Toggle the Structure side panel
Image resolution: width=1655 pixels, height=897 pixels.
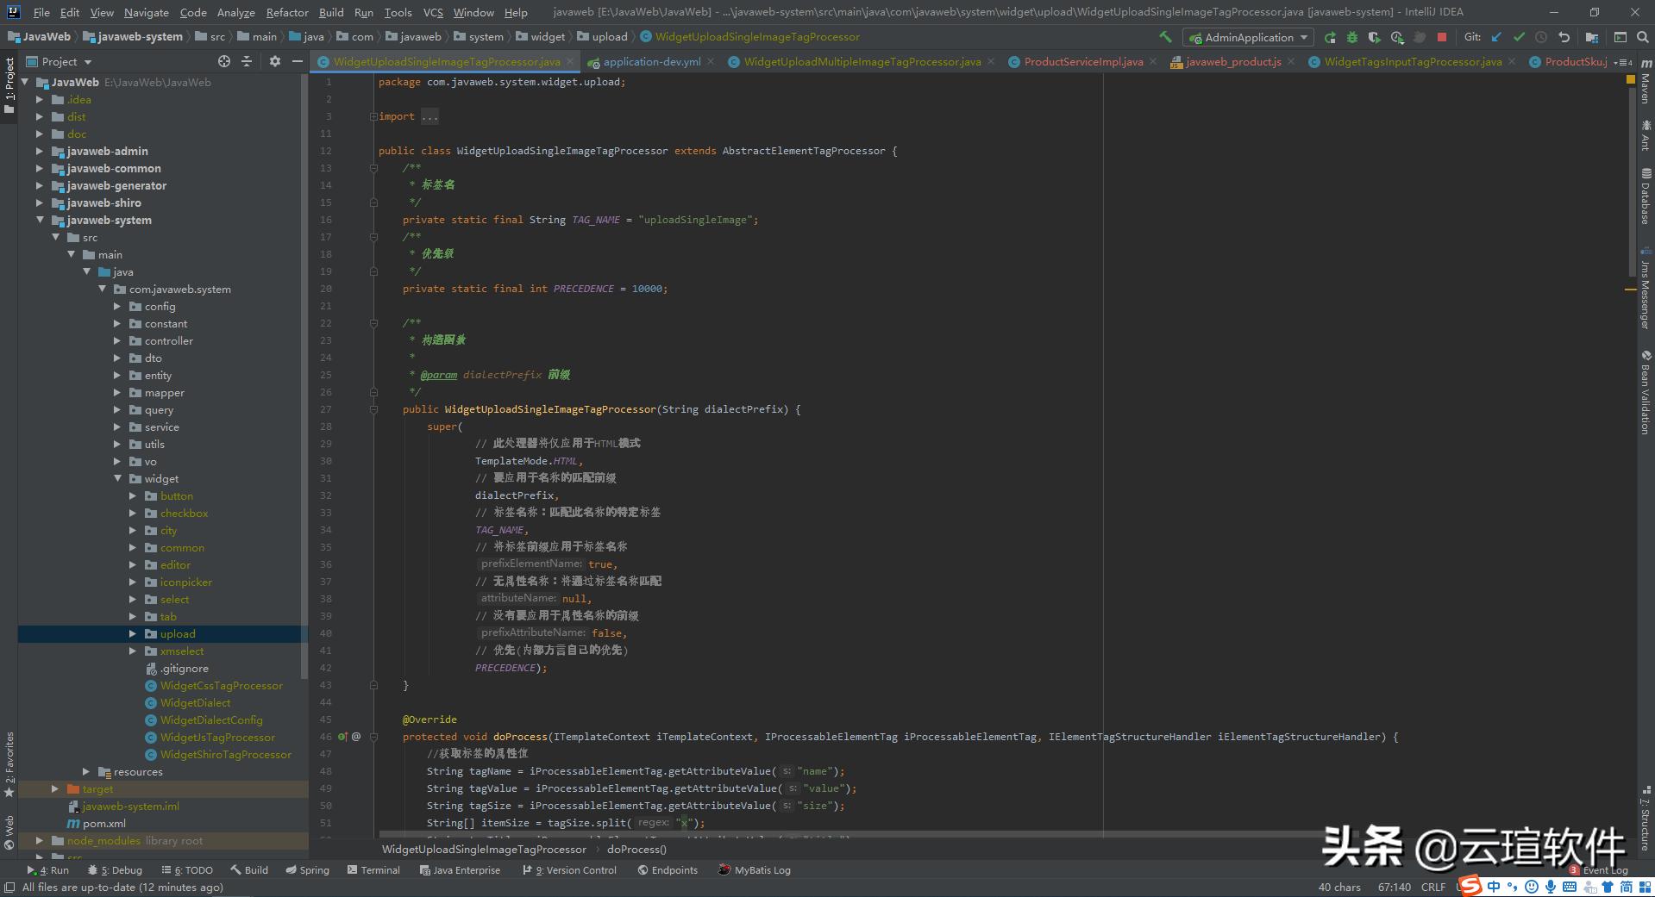click(x=1646, y=819)
